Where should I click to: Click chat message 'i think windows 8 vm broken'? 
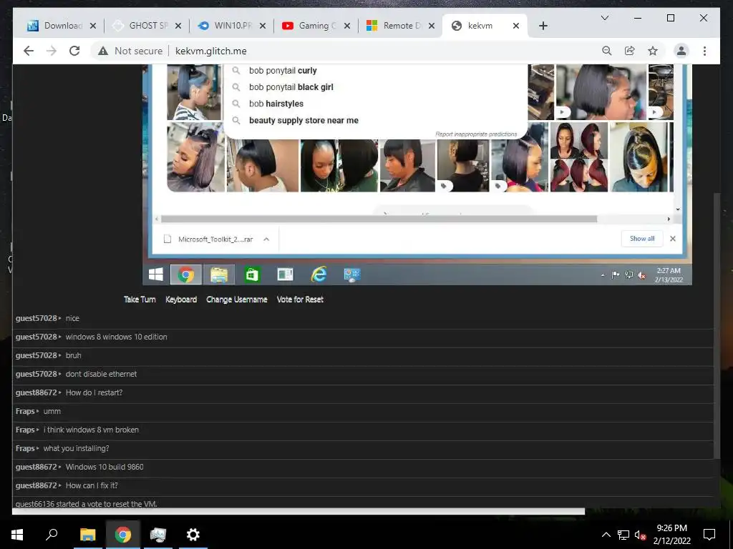tap(91, 430)
